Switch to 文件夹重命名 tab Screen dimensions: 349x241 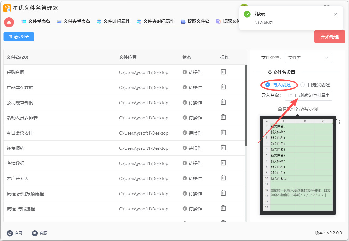coord(73,21)
